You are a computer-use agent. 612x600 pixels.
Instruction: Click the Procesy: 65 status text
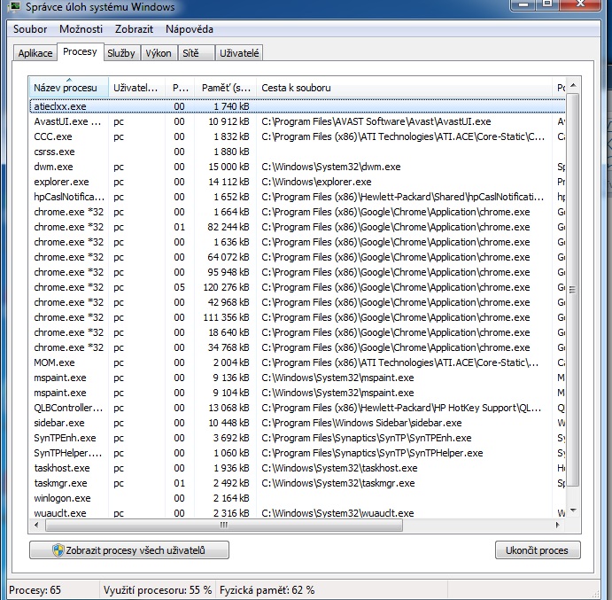pos(35,590)
